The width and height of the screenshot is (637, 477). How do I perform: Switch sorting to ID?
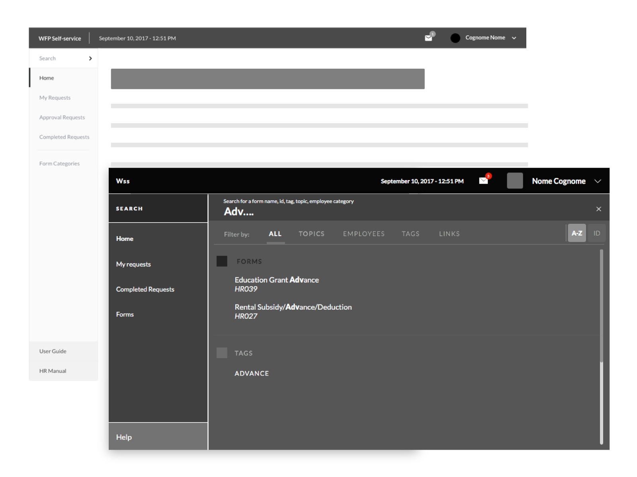tap(596, 233)
